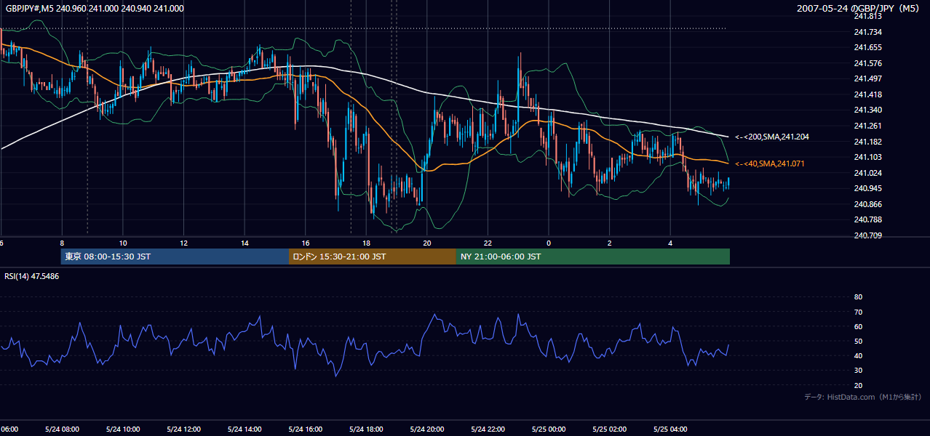Image resolution: width=930 pixels, height=436 pixels.
Task: Click the RSI 60 level label
Action: 858,326
